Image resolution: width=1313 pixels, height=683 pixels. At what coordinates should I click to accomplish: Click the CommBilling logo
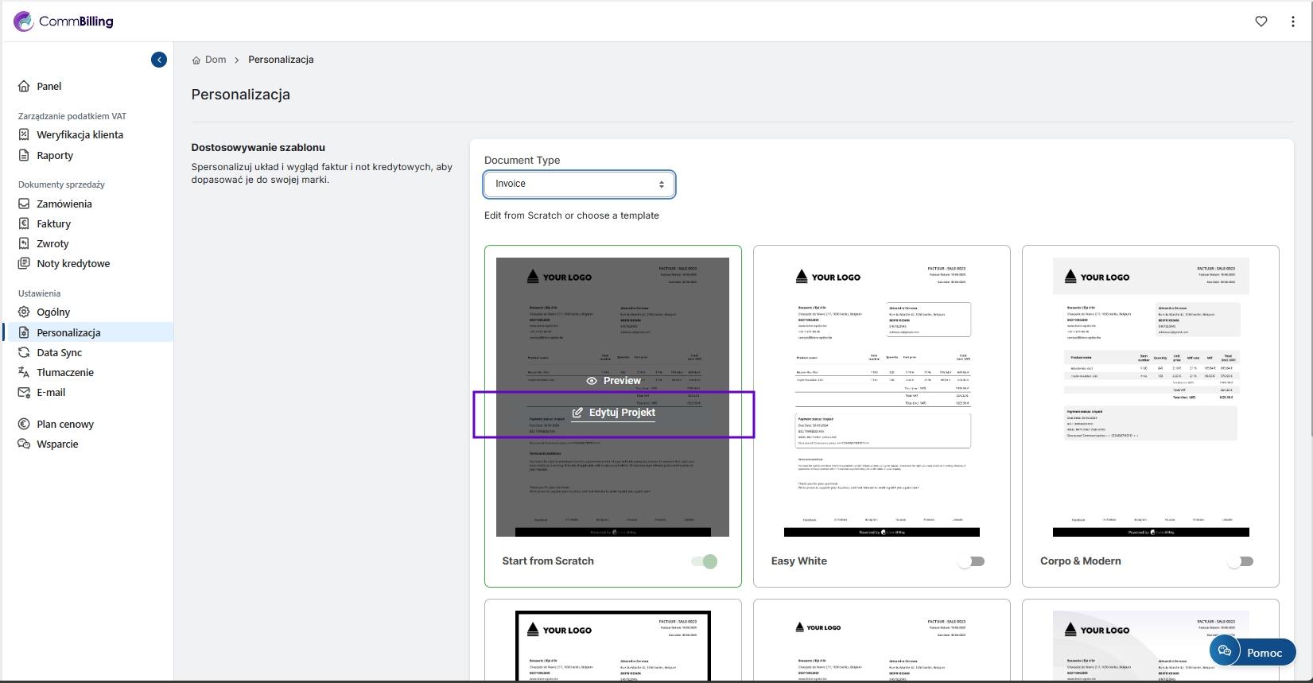(x=64, y=21)
